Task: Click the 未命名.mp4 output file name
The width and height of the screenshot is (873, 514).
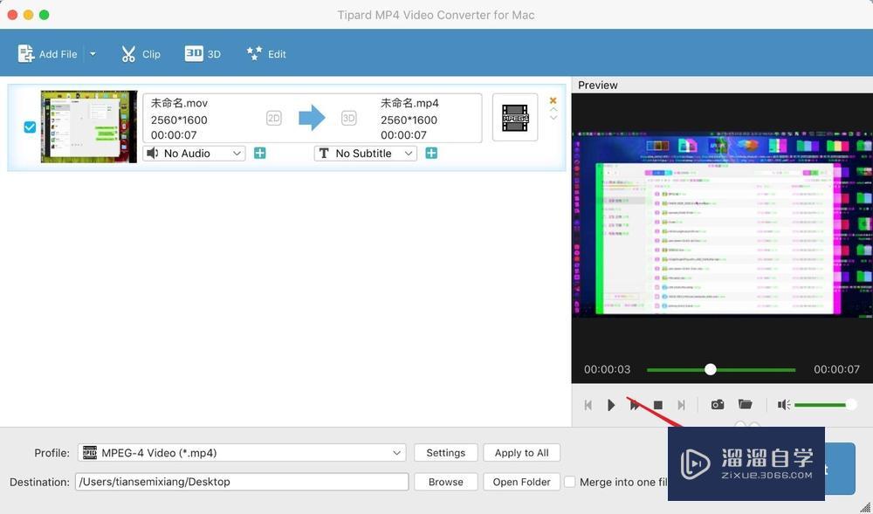Action: (409, 104)
